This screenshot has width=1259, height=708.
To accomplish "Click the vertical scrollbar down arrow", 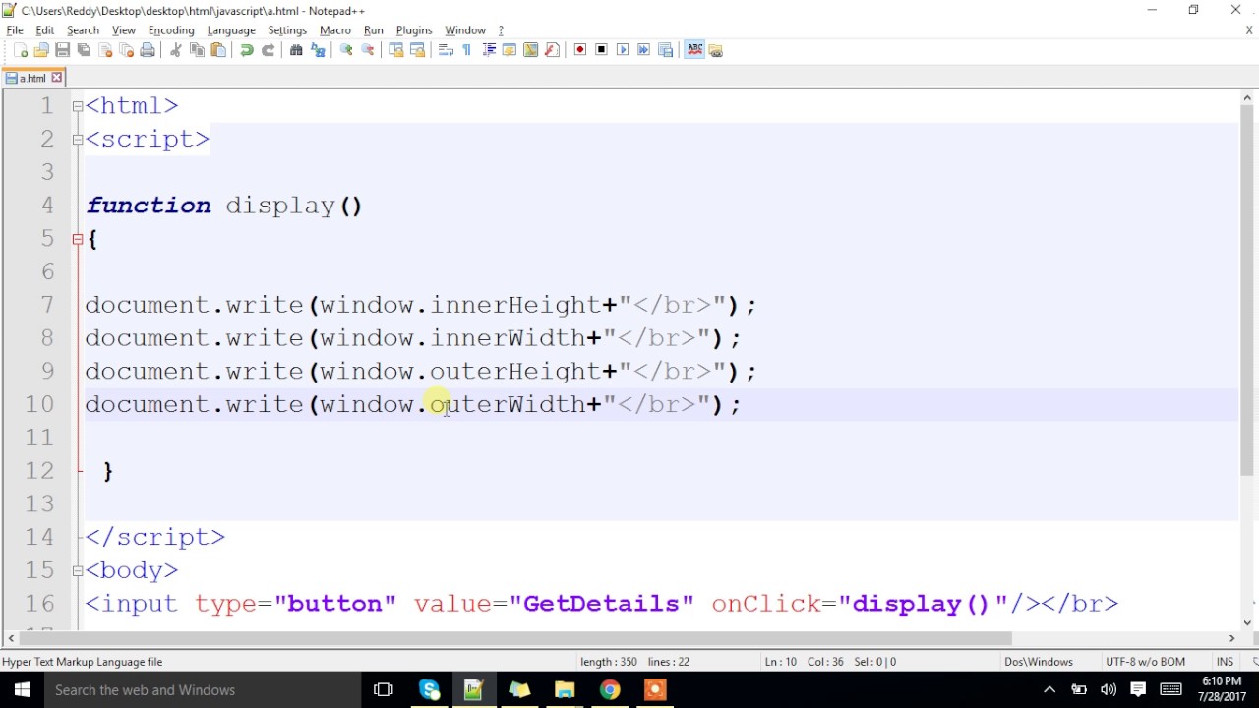I will point(1248,621).
